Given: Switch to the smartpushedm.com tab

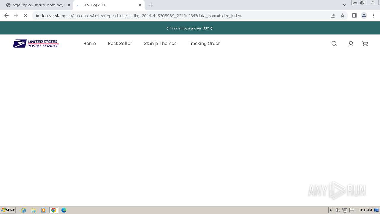Looking at the screenshot, I should pyautogui.click(x=37, y=5).
